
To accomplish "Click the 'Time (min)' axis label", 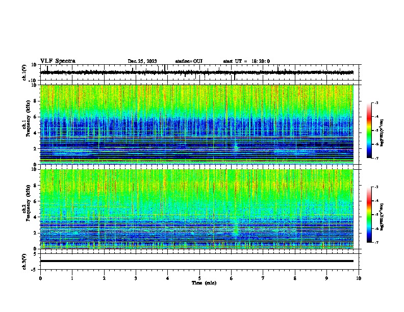I will 204,283.
